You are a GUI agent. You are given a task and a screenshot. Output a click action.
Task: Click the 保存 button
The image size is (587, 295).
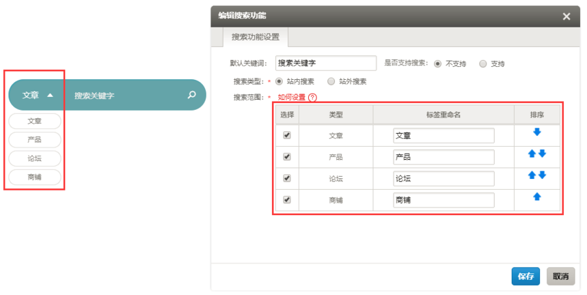(525, 277)
